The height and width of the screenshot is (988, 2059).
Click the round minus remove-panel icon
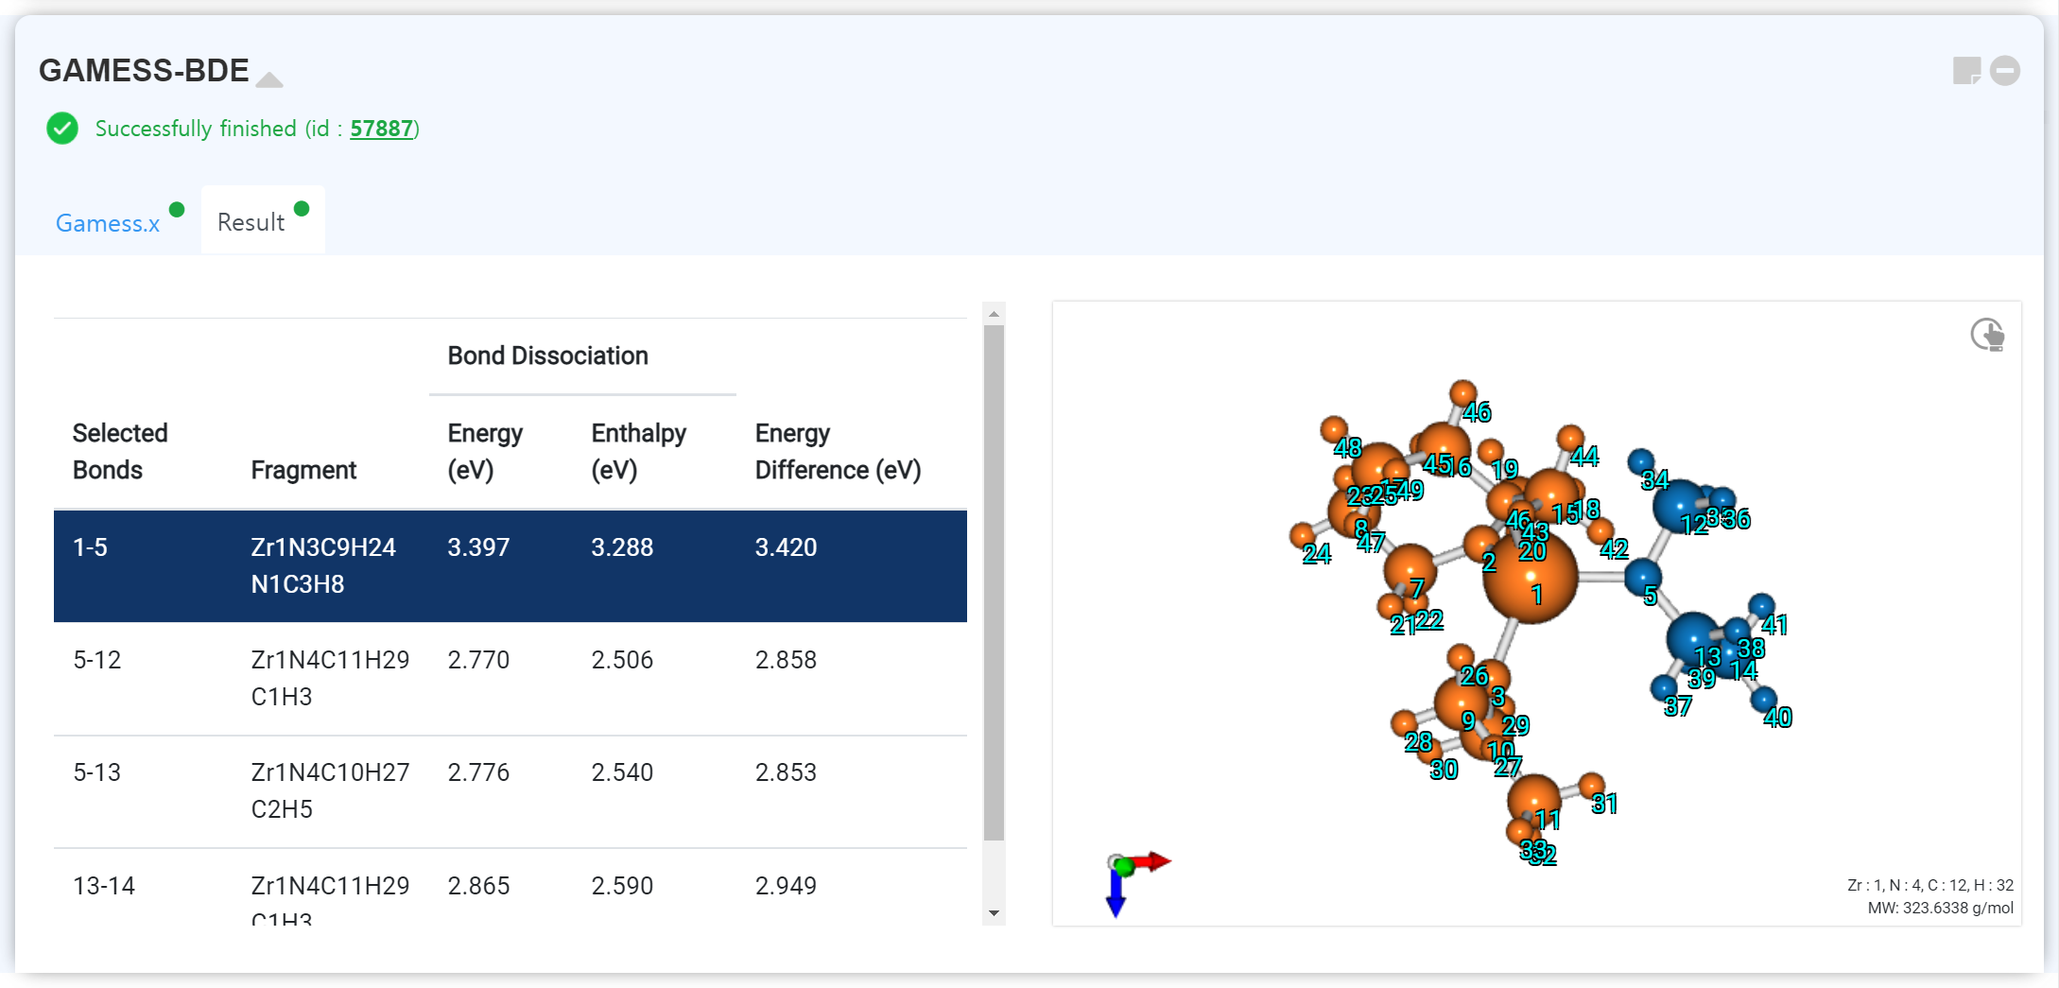(2005, 71)
